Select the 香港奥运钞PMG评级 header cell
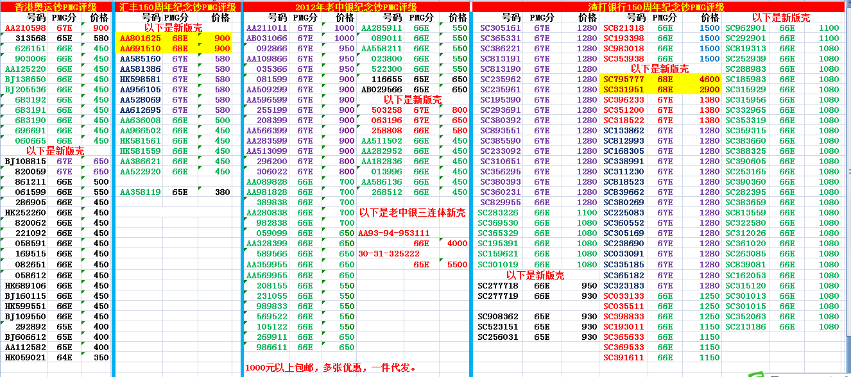The width and height of the screenshot is (851, 377). (56, 7)
